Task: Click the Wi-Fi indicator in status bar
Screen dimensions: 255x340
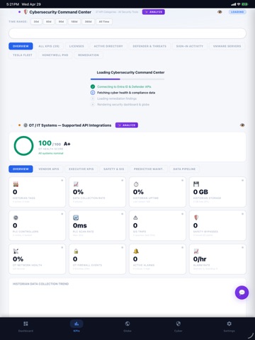Action: coord(239,4)
